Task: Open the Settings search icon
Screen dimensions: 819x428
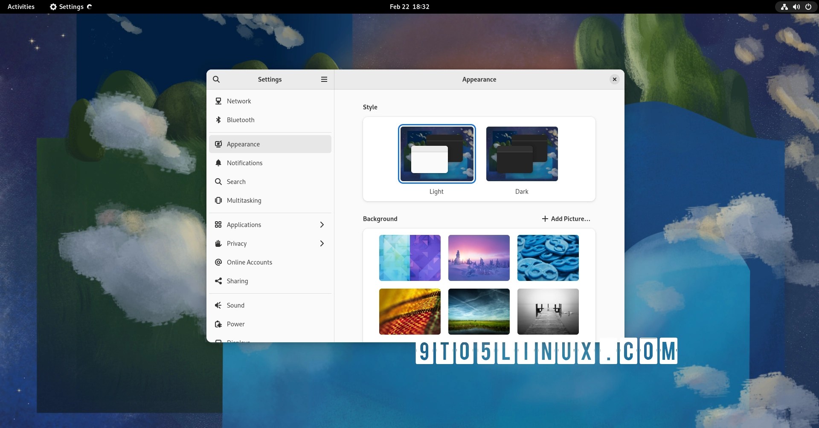Action: 216,79
